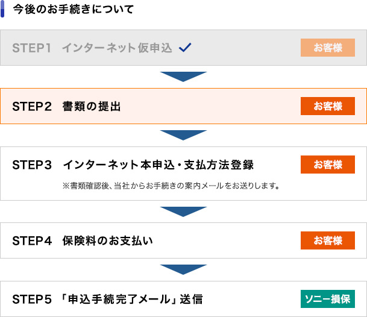Select the STEP1 インターネット仮申込 label
Image resolution: width=367 pixels, height=317 pixels.
point(92,48)
